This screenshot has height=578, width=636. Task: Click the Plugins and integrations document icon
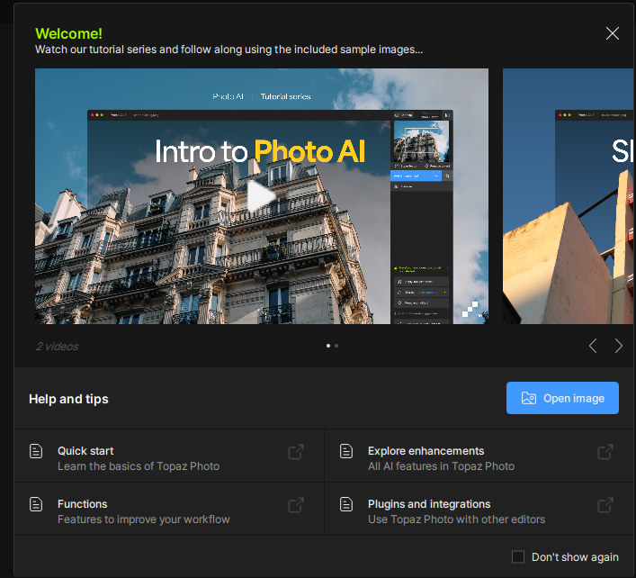click(346, 505)
